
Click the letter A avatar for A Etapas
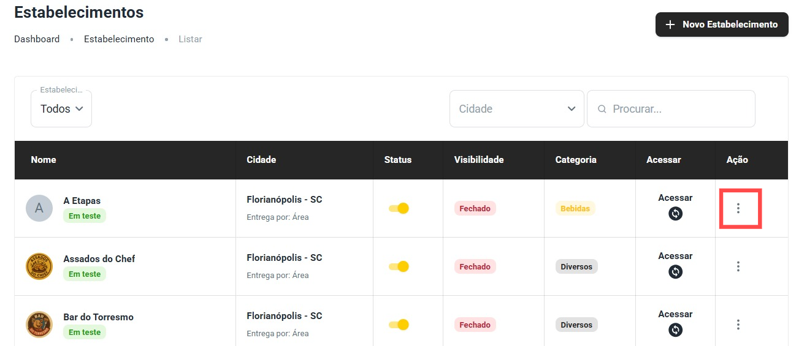pos(39,208)
